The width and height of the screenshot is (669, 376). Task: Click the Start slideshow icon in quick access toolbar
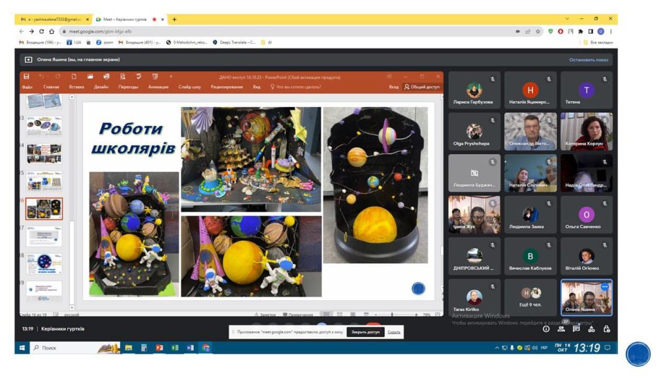155,76
